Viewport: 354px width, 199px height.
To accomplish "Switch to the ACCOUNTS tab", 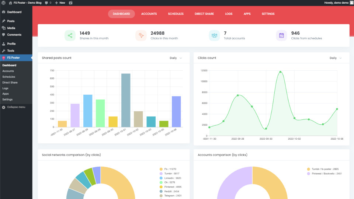I will click(x=149, y=14).
